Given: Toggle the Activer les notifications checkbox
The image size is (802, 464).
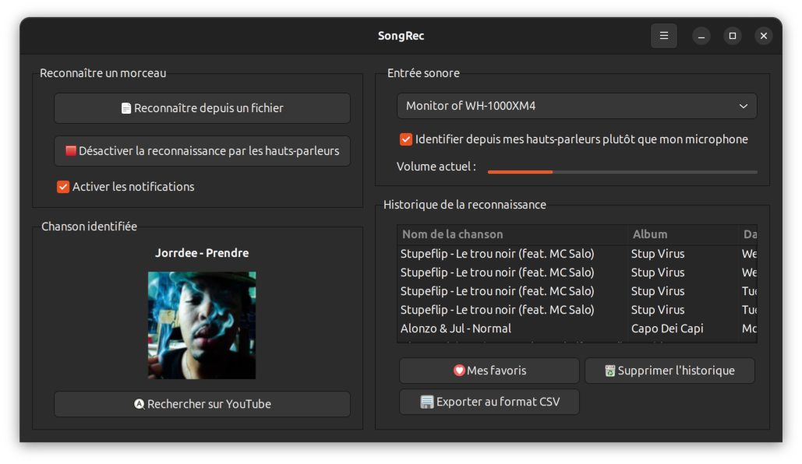Looking at the screenshot, I should pos(63,187).
